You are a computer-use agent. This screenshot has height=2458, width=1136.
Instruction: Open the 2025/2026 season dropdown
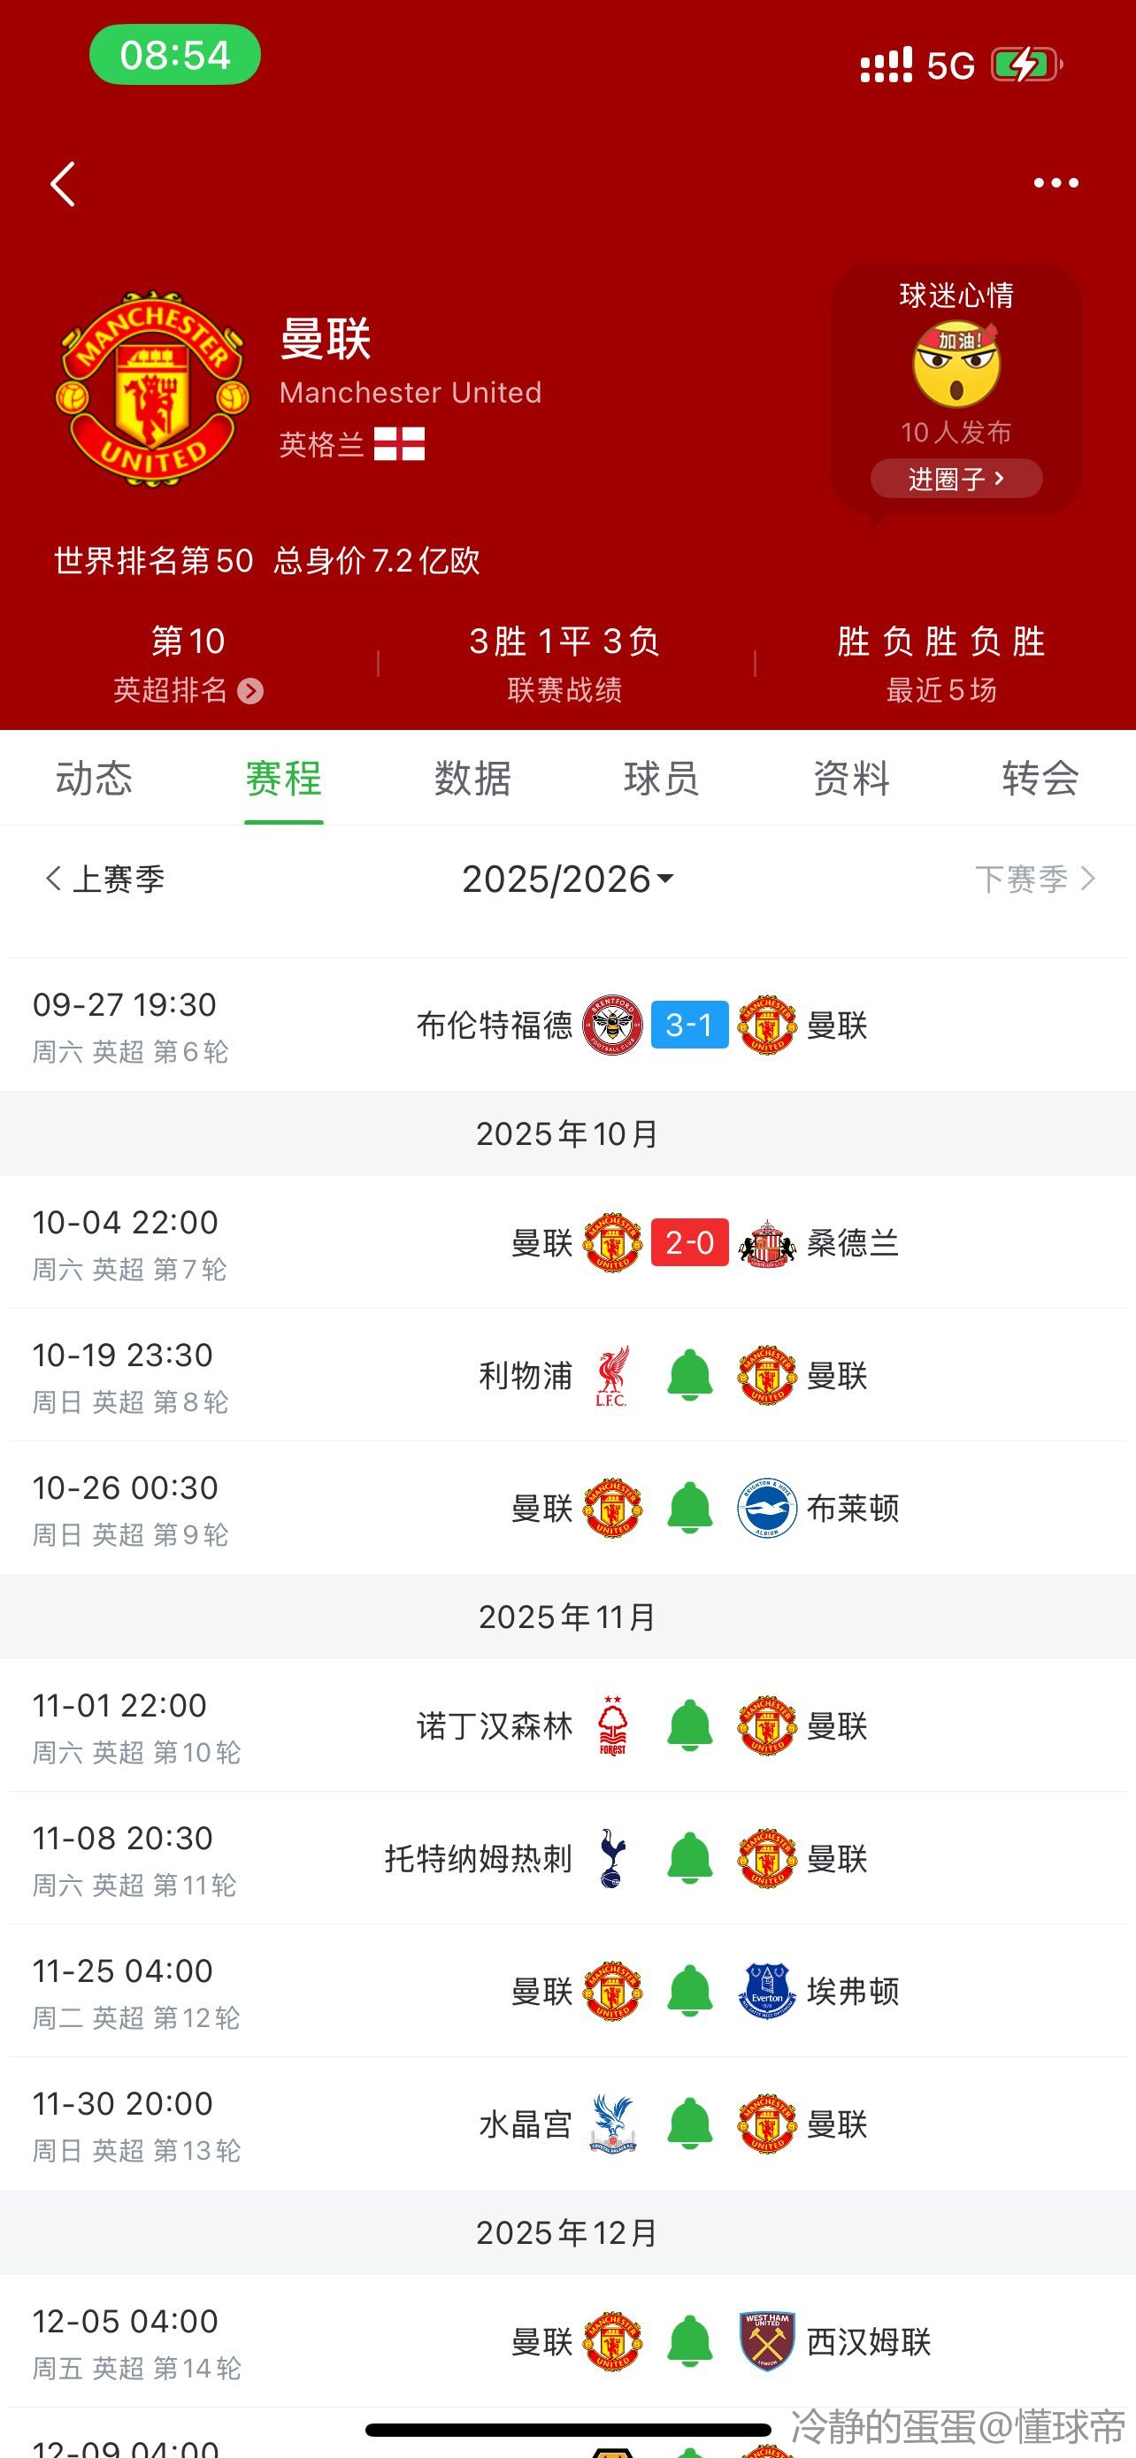pos(567,879)
